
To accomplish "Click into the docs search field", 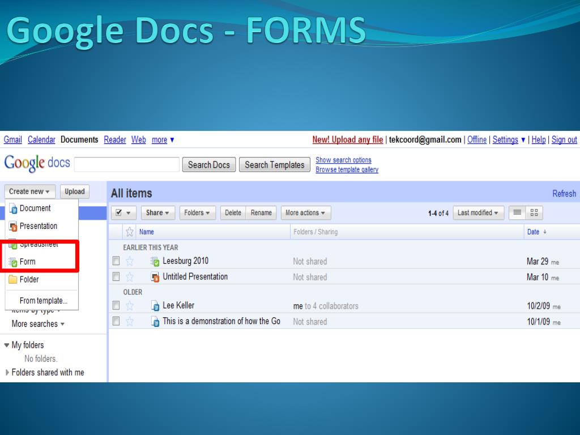I will point(127,165).
